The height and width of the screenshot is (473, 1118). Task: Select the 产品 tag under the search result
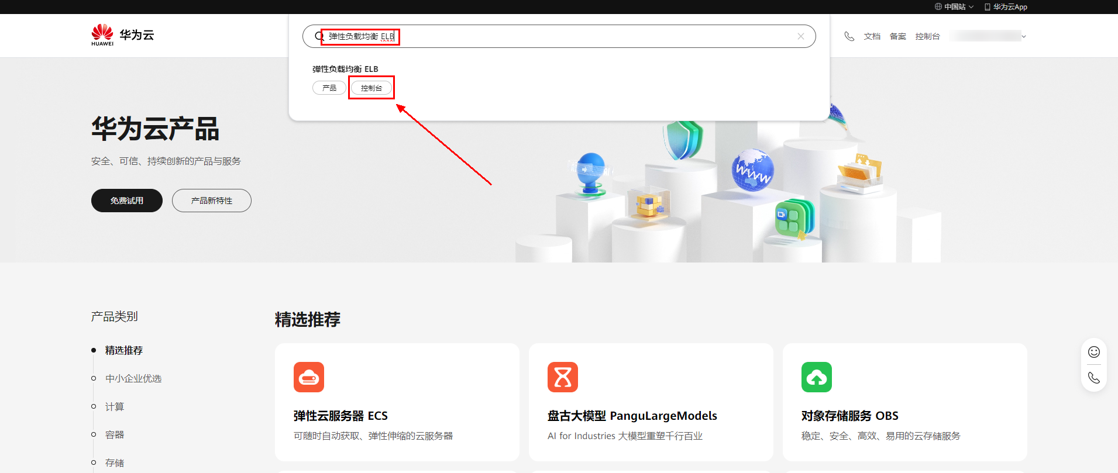[329, 88]
